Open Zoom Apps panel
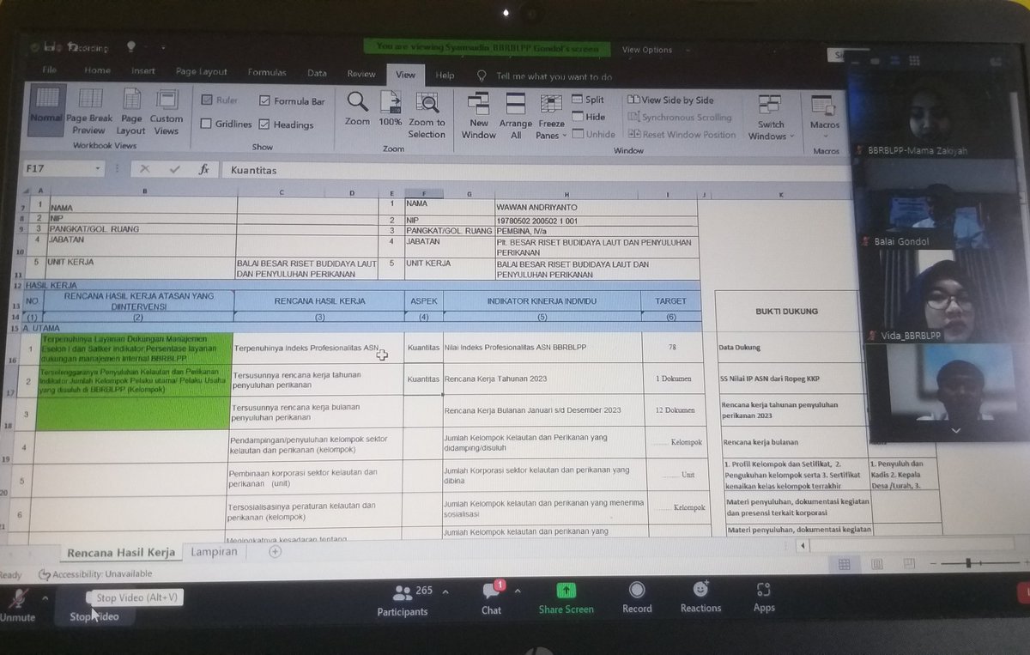1030x655 pixels. (764, 597)
